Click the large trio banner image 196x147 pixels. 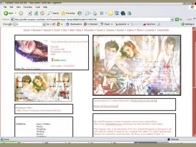[137, 65]
